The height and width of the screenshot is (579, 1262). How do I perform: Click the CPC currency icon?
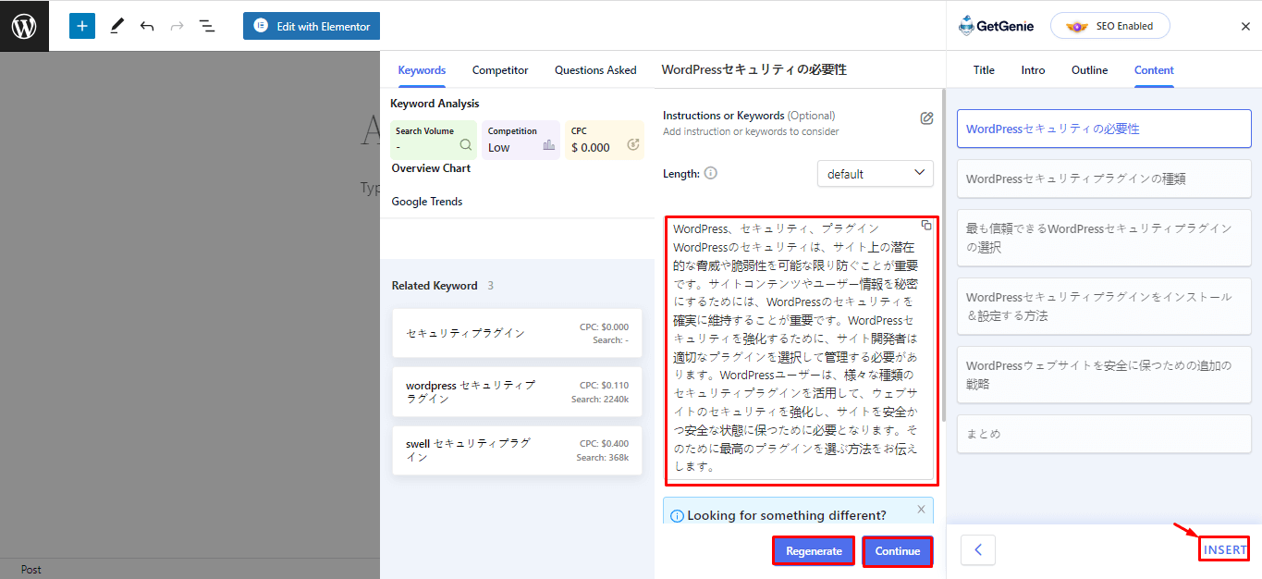click(633, 143)
